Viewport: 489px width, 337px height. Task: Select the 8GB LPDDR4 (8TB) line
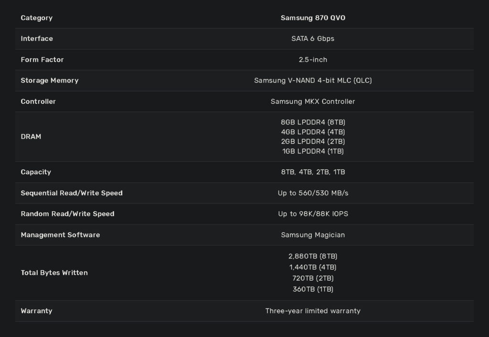pyautogui.click(x=313, y=123)
